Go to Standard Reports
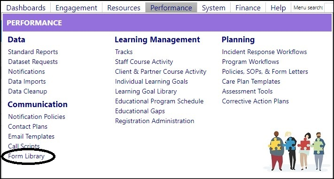The image size is (334, 179). pyautogui.click(x=33, y=52)
